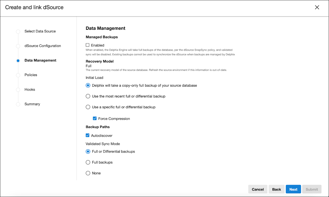Enable Managed Backups checkbox
The width and height of the screenshot is (329, 197).
click(88, 45)
